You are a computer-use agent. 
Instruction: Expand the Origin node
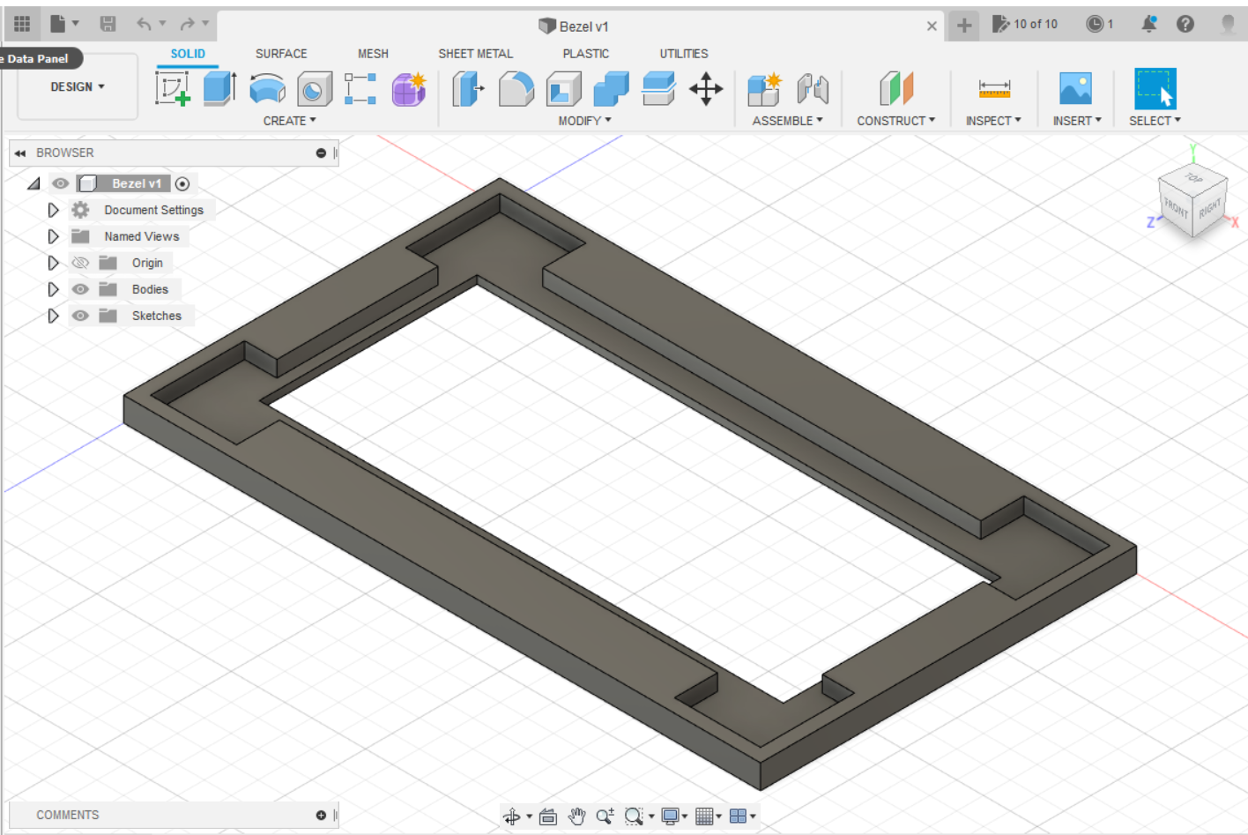[x=53, y=263]
